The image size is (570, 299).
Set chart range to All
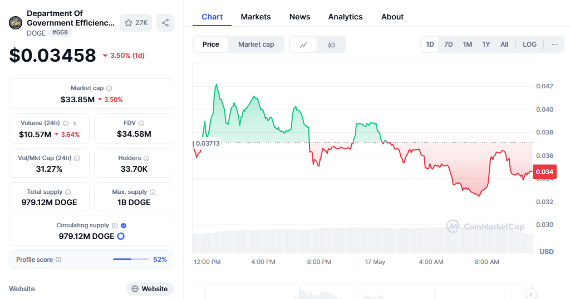(504, 44)
